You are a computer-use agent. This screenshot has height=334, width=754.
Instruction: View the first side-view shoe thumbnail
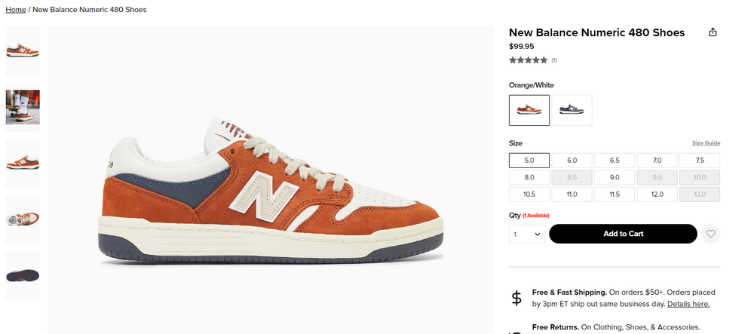pos(23,51)
